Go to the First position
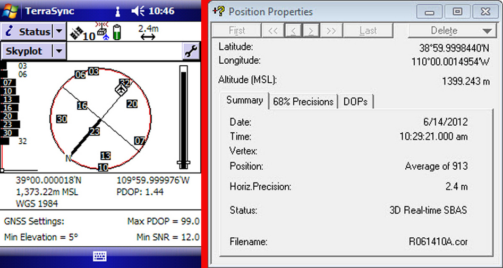Screen dimensions: 503x268 click(237, 31)
